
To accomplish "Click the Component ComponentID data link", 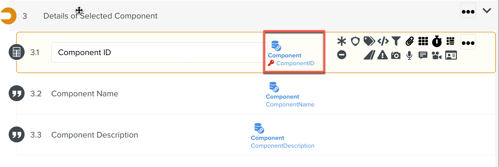I will 291,59.
